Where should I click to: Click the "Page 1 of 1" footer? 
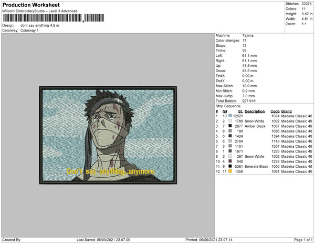point(303,240)
